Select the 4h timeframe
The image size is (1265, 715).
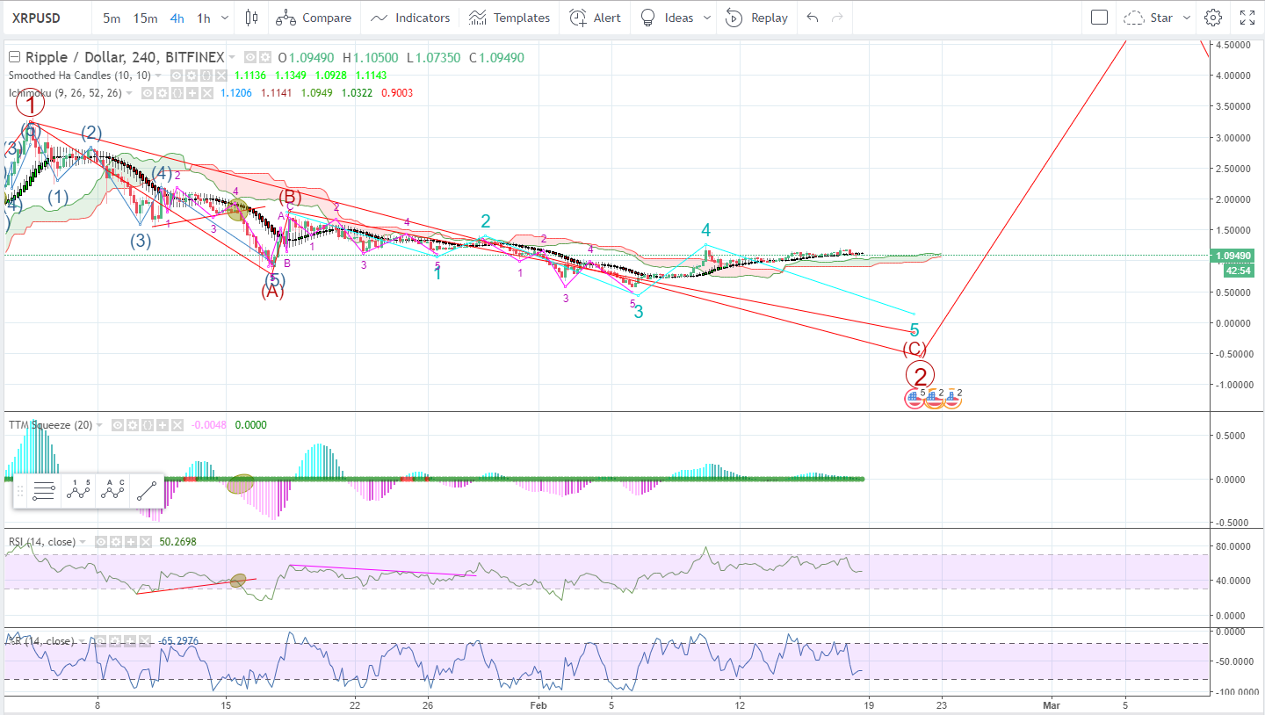click(177, 18)
